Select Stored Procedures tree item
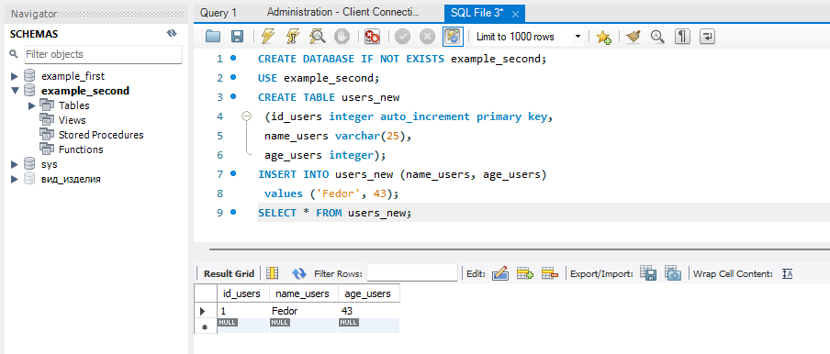 [x=101, y=135]
